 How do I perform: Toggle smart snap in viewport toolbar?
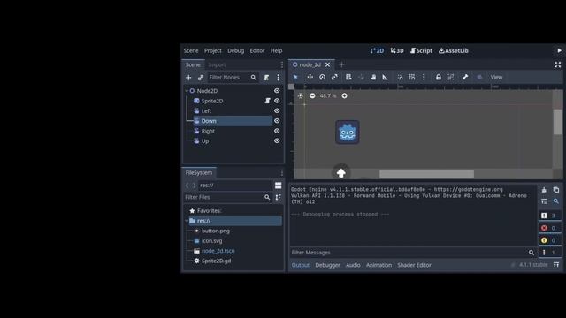tap(400, 77)
